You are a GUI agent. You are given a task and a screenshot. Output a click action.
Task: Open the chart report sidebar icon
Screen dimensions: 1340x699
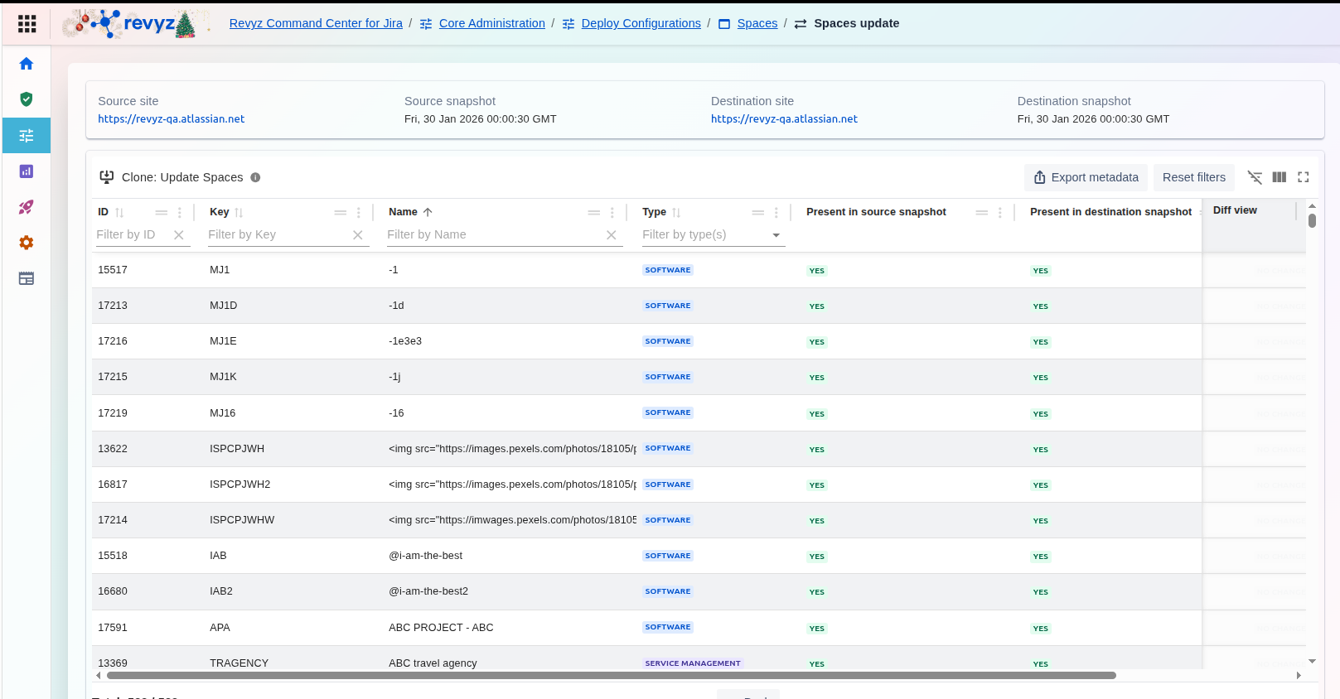(27, 171)
